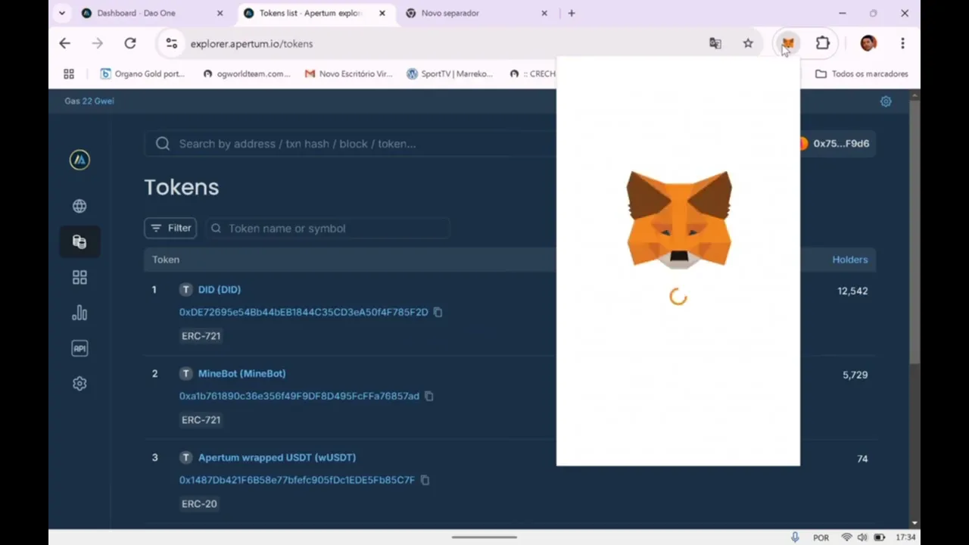
Task: Focus the Token name or symbol search field
Action: 328,228
